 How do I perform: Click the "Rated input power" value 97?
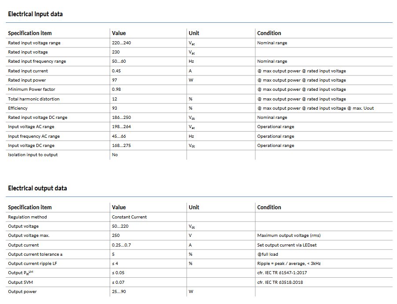(115, 80)
